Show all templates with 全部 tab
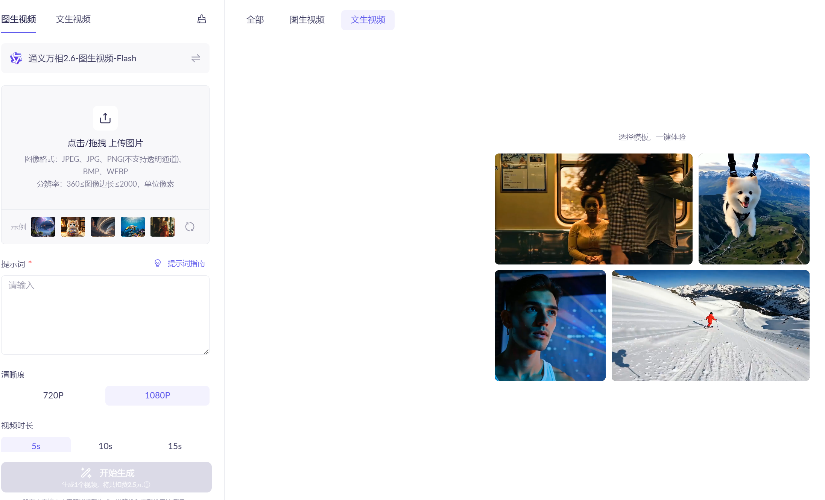This screenshot has width=825, height=500. tap(255, 20)
